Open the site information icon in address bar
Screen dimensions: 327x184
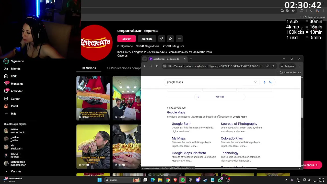165,66
